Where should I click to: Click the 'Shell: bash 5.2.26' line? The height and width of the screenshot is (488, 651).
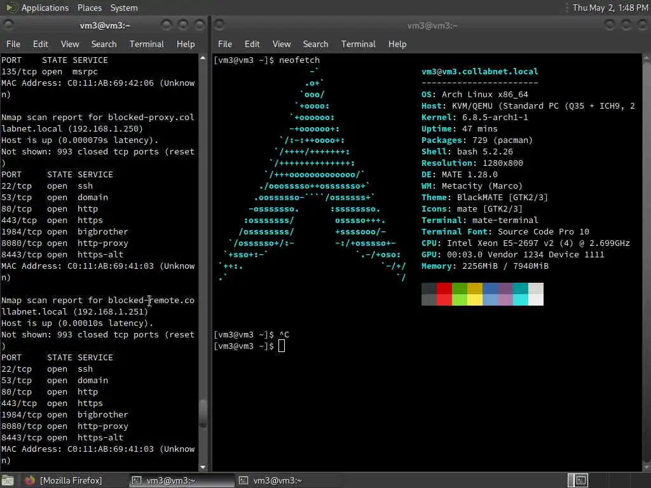coord(467,151)
